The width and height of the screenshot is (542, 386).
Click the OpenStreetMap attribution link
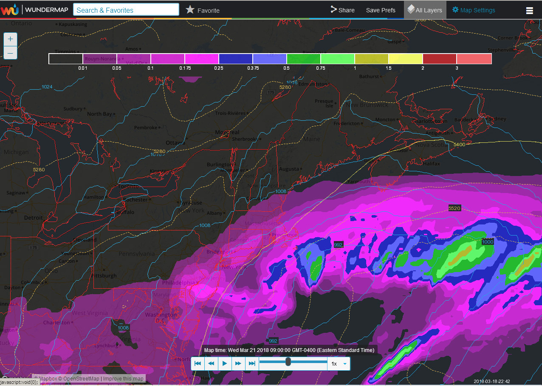[81, 379]
